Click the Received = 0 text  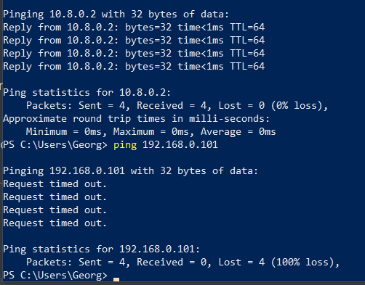(172, 263)
